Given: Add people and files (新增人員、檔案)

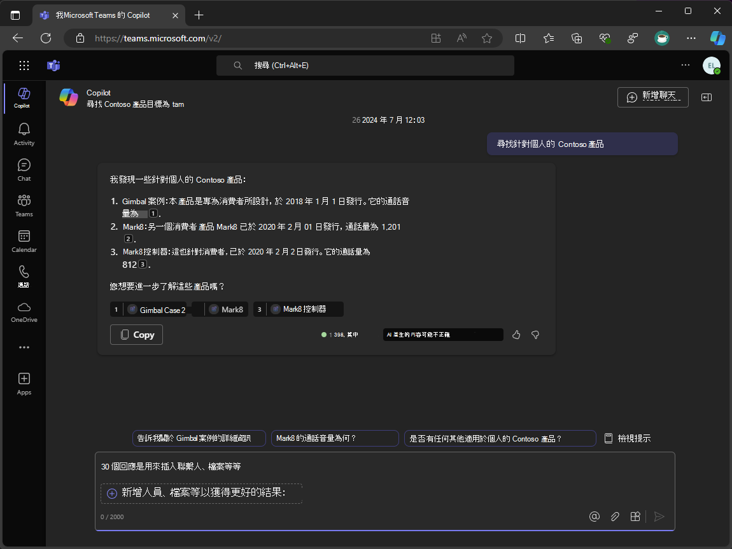Looking at the screenshot, I should click(x=202, y=493).
